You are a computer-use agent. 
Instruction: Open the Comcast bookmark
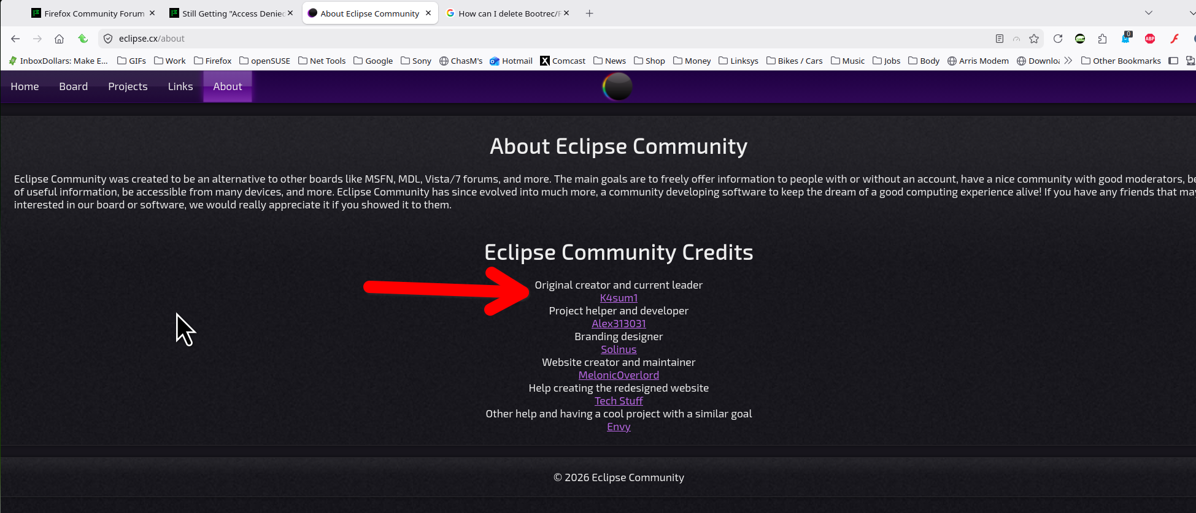pos(563,61)
